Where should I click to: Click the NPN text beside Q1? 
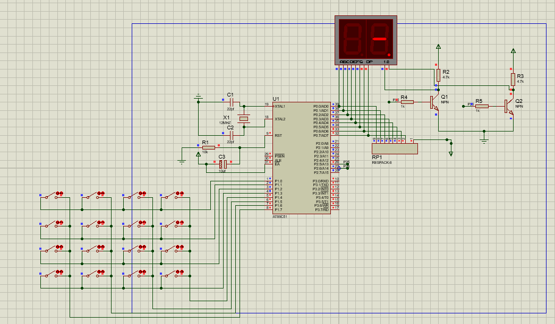click(x=445, y=102)
